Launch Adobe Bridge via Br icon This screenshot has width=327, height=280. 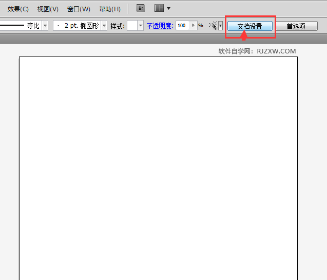click(x=141, y=8)
